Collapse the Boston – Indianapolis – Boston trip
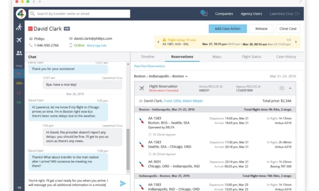 tap(186, 76)
